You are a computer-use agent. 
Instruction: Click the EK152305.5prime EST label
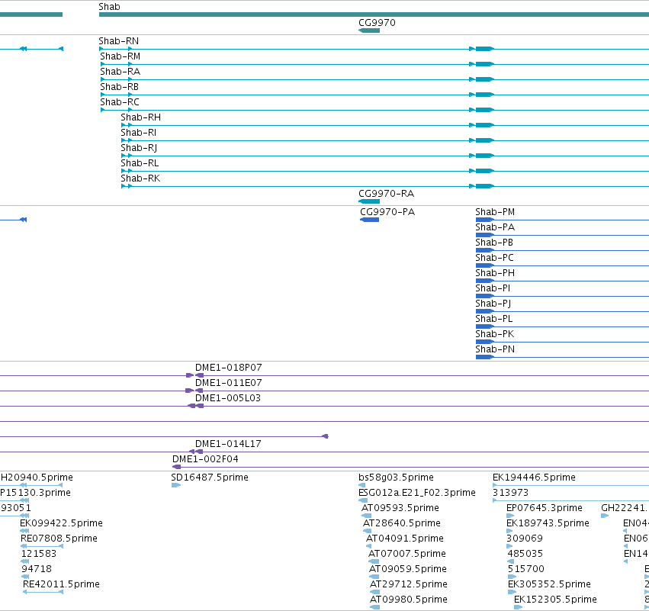pos(555,600)
